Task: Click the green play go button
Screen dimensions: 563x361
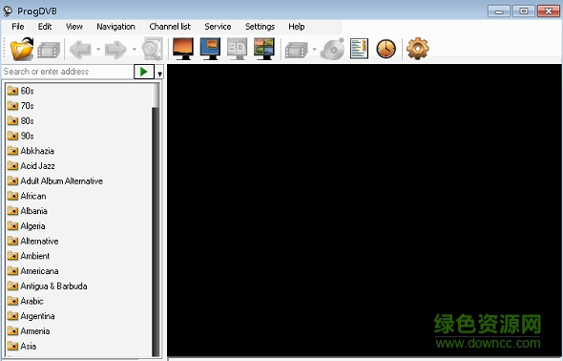Action: pos(144,72)
